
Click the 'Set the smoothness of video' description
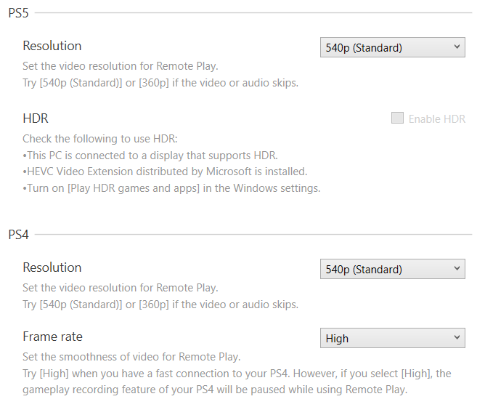tap(131, 357)
